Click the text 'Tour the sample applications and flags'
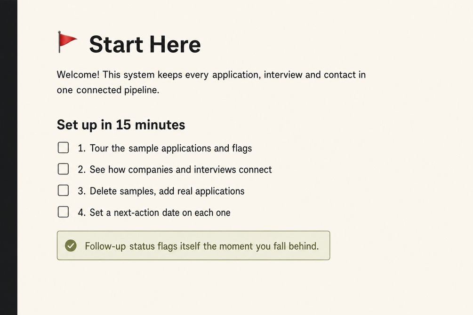473x315 pixels. tap(171, 148)
